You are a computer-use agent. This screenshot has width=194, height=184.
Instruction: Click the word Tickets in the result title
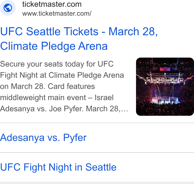coord(81,31)
